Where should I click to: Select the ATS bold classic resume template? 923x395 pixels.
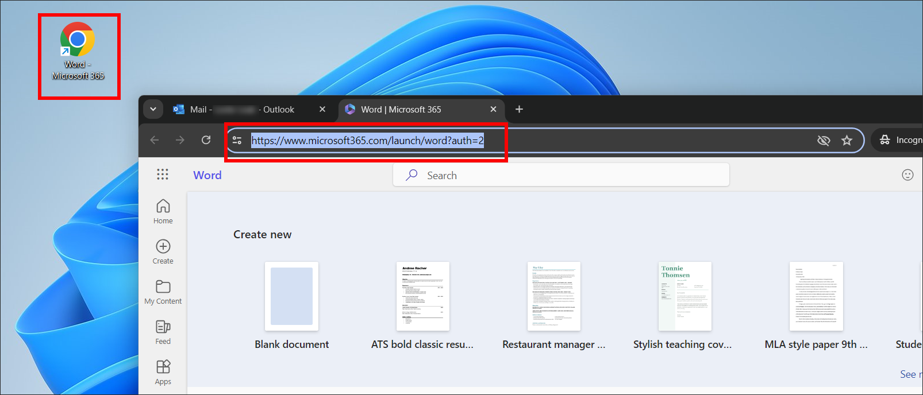tap(423, 296)
